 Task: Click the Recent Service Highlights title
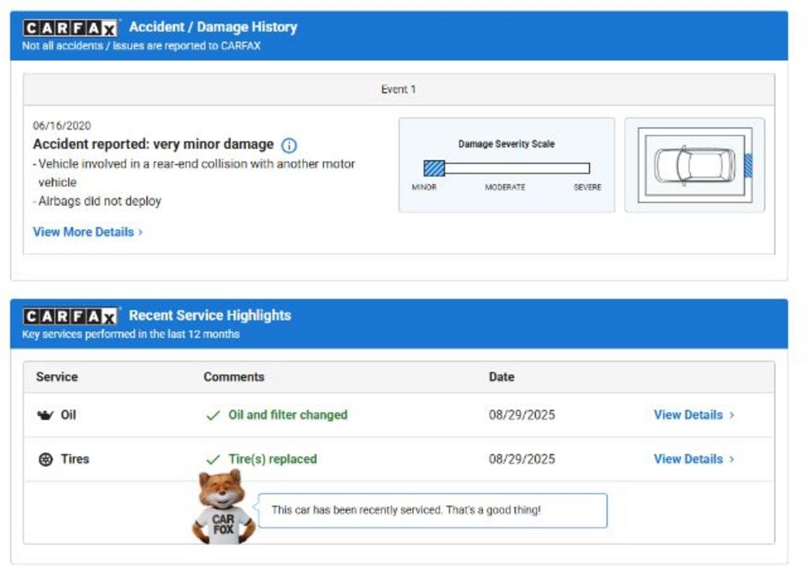pyautogui.click(x=210, y=315)
